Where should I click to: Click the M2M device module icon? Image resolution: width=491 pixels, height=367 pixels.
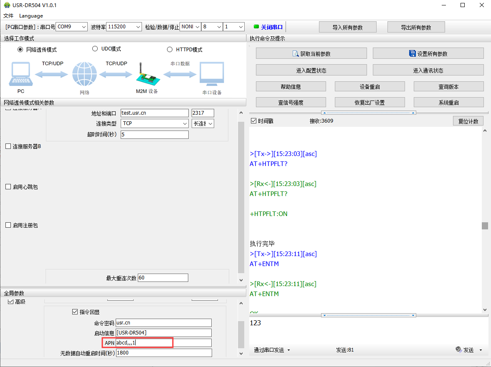(147, 75)
